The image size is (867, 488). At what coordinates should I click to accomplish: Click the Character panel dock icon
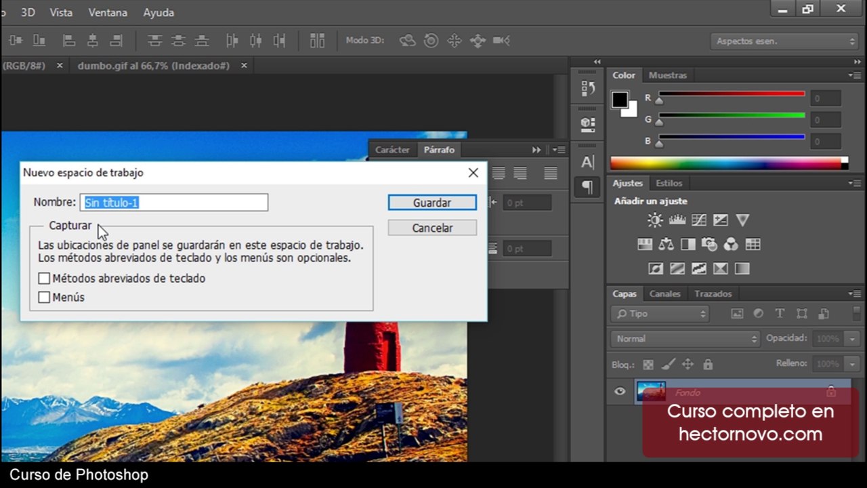tap(588, 162)
